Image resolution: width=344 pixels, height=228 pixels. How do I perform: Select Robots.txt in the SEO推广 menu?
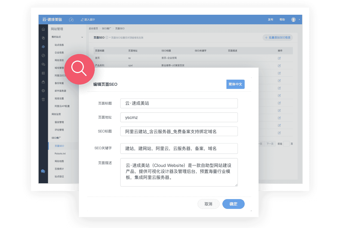[x=60, y=154]
